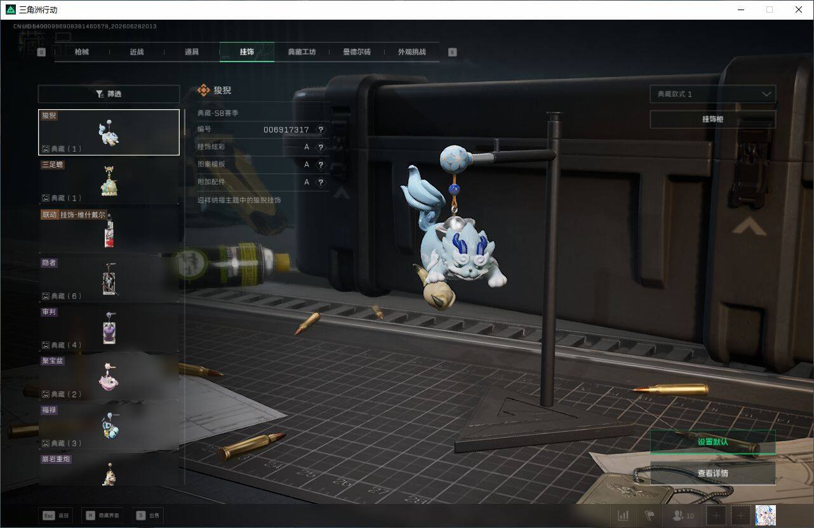
Task: Click the S 出售 sell button
Action: pos(148,516)
